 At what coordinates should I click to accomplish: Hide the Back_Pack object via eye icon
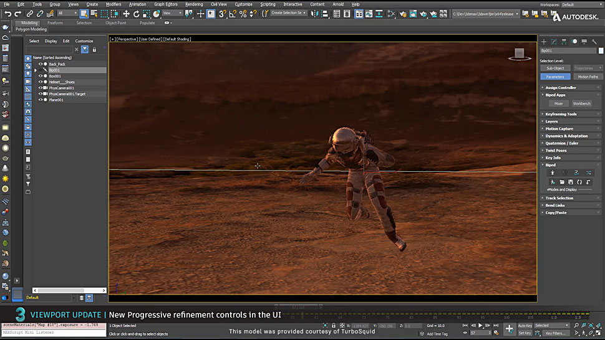click(41, 64)
